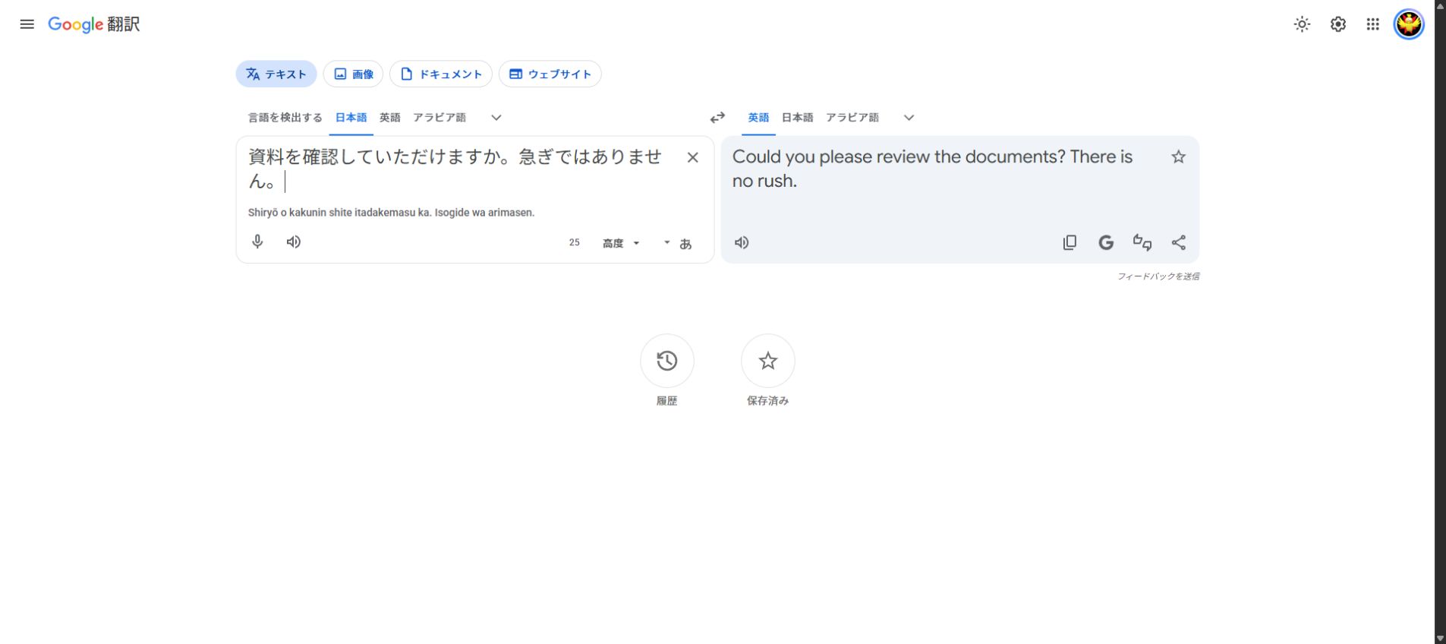This screenshot has height=644, width=1446.
Task: Open the input method arrow beside あ
Action: 667,243
